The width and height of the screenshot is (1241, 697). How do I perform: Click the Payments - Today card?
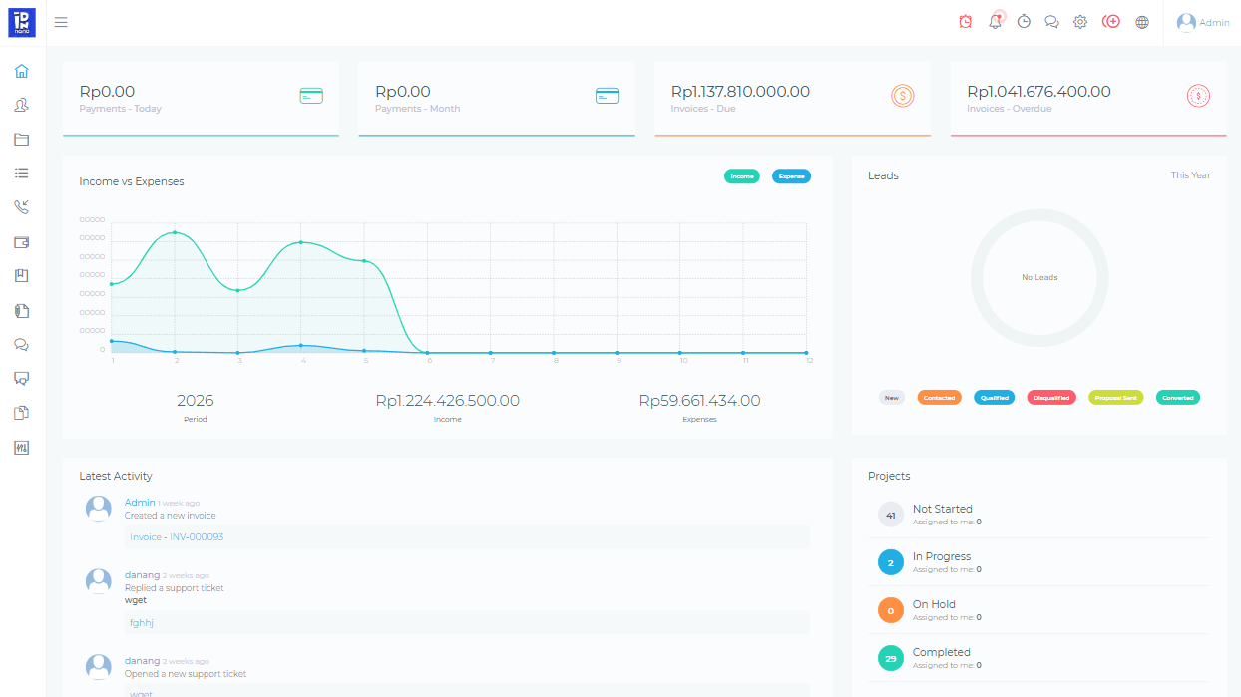(201, 98)
